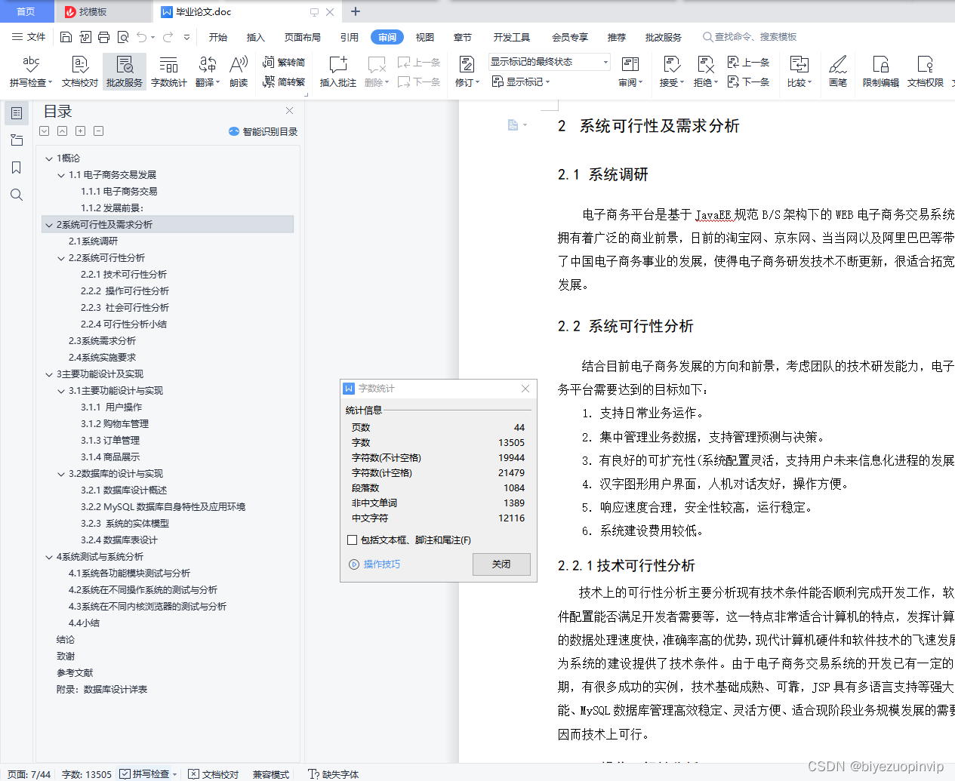The width and height of the screenshot is (955, 781).
Task: Open the 文件 menu
Action: 29,37
